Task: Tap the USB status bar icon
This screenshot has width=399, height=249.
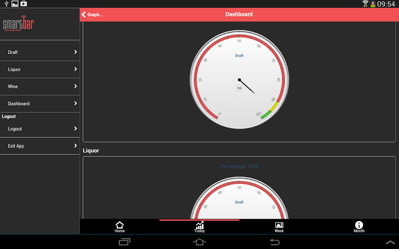Action: (x=6, y=4)
